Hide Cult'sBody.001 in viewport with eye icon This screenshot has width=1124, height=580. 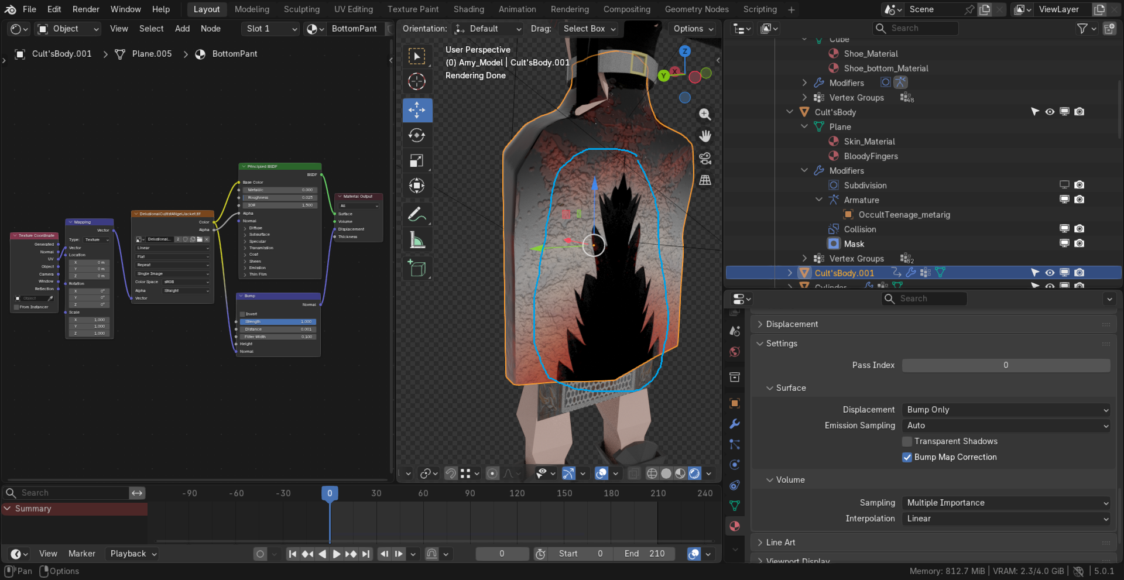(x=1050, y=273)
